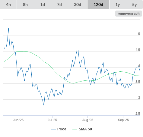The image size is (143, 137).
Task: Click the blue Price legend line marker
Action: [53, 129]
